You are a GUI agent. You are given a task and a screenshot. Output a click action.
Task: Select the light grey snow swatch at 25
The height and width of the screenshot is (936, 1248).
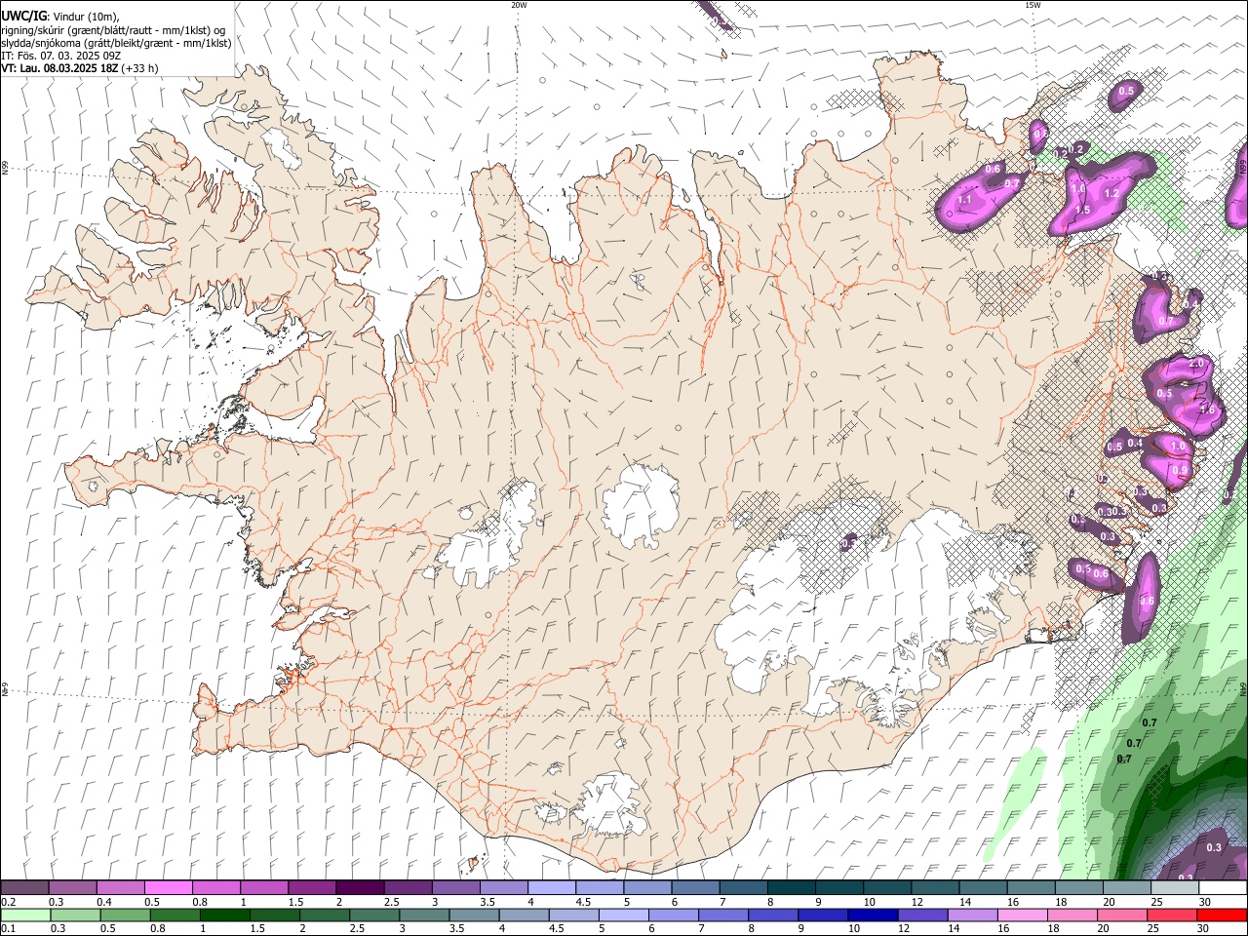1174,887
